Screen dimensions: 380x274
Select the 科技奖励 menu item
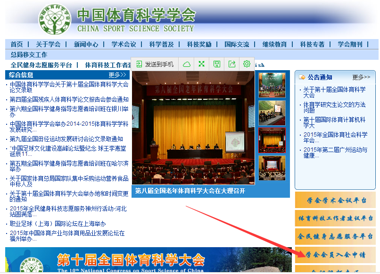click(x=199, y=44)
